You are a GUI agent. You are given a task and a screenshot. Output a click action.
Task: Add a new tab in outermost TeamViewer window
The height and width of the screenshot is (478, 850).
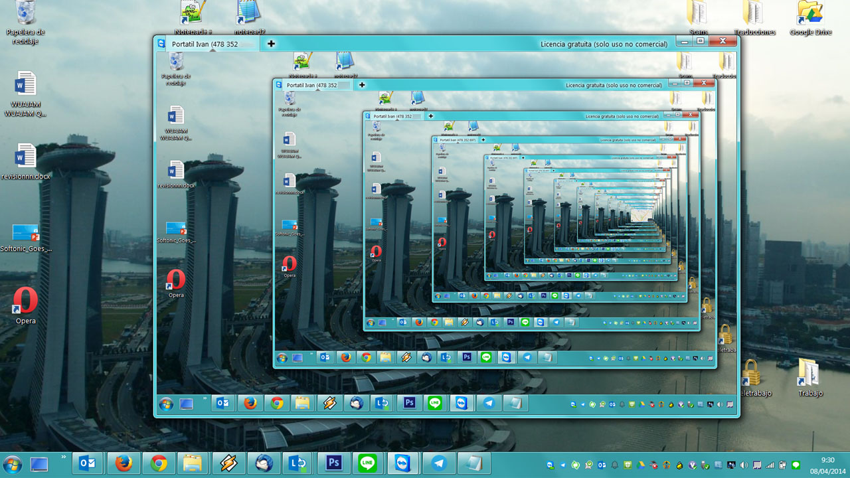[x=271, y=44]
